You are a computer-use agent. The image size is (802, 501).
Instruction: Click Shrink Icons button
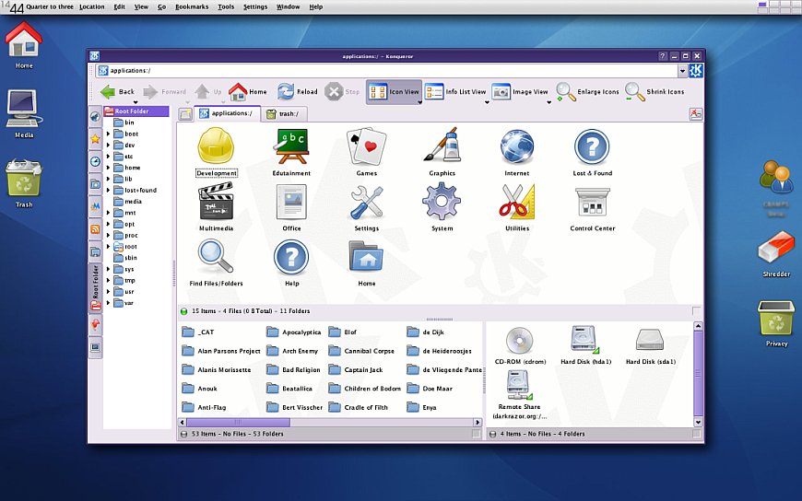coord(655,92)
